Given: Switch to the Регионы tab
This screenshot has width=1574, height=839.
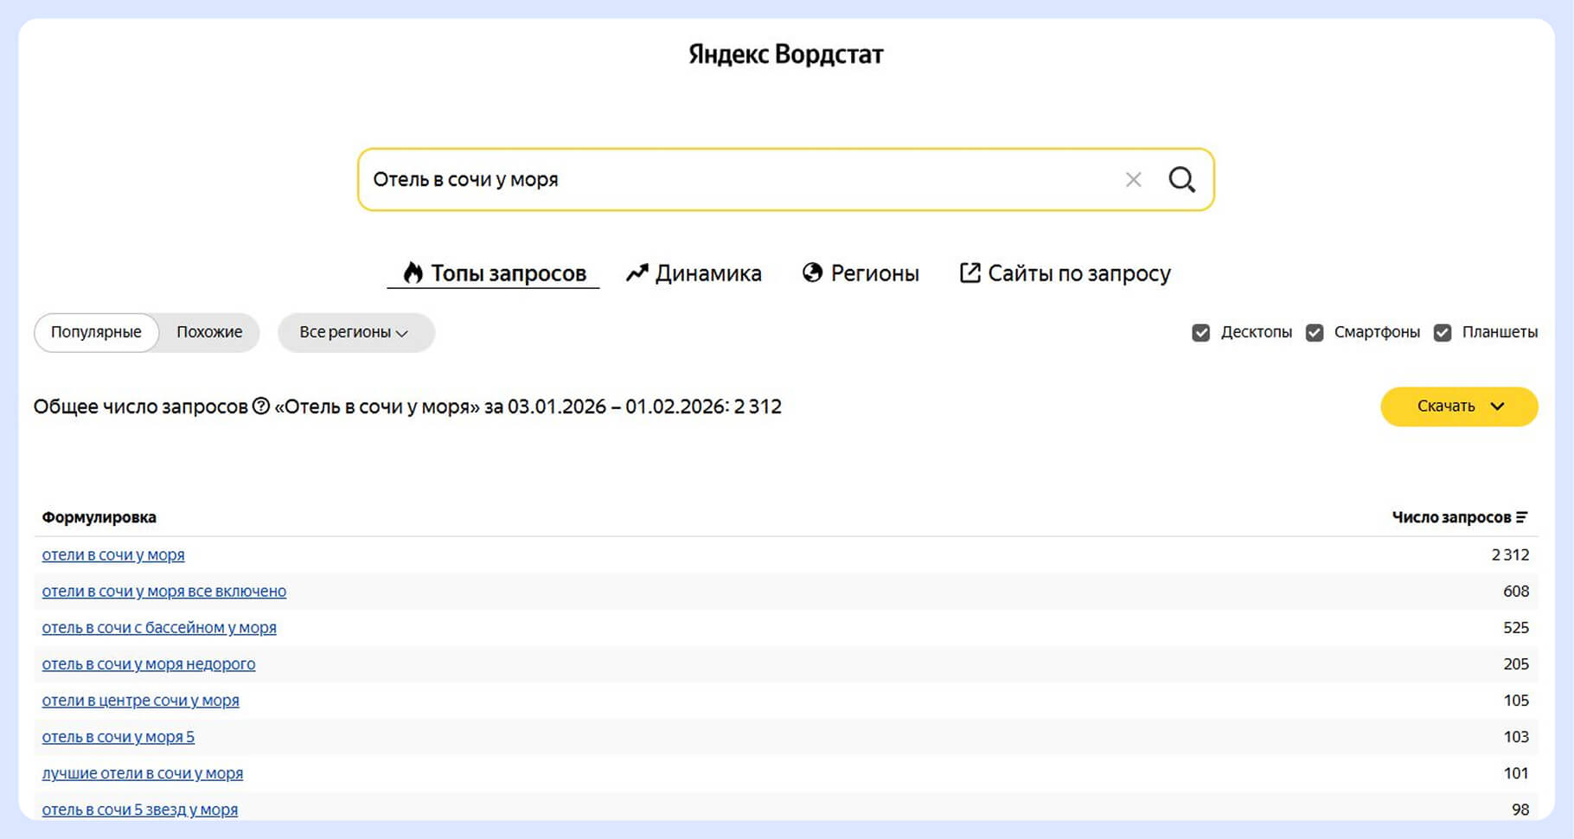Looking at the screenshot, I should (x=861, y=273).
